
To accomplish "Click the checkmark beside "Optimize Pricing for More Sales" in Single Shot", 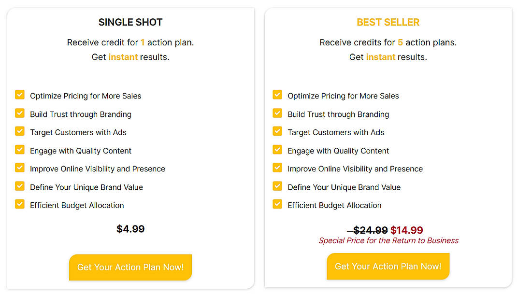I will tap(20, 95).
